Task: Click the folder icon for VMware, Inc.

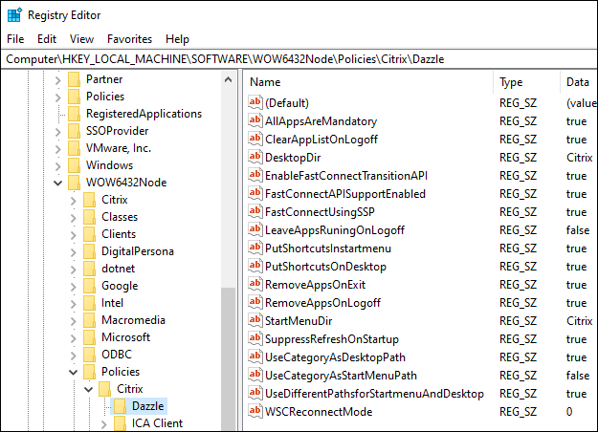Action: (x=75, y=148)
